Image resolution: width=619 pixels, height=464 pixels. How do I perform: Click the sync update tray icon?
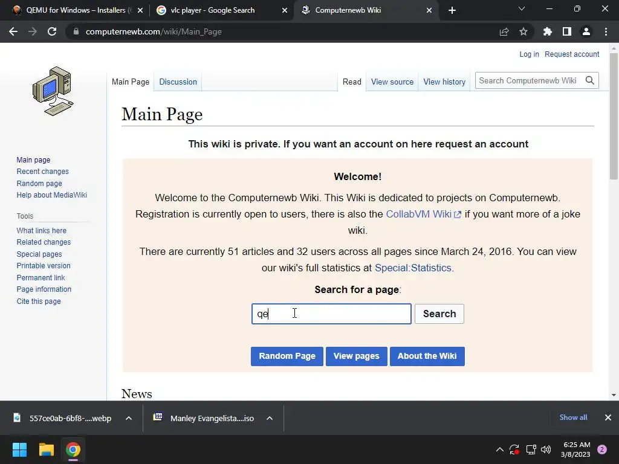point(514,449)
